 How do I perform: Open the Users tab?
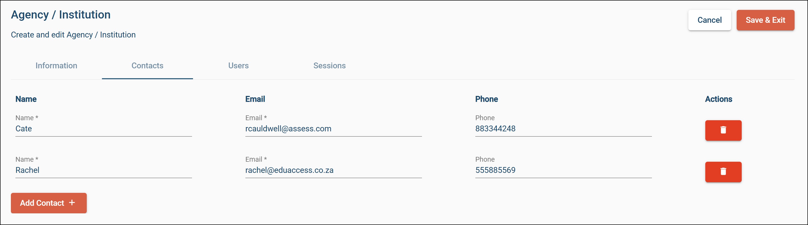click(238, 66)
